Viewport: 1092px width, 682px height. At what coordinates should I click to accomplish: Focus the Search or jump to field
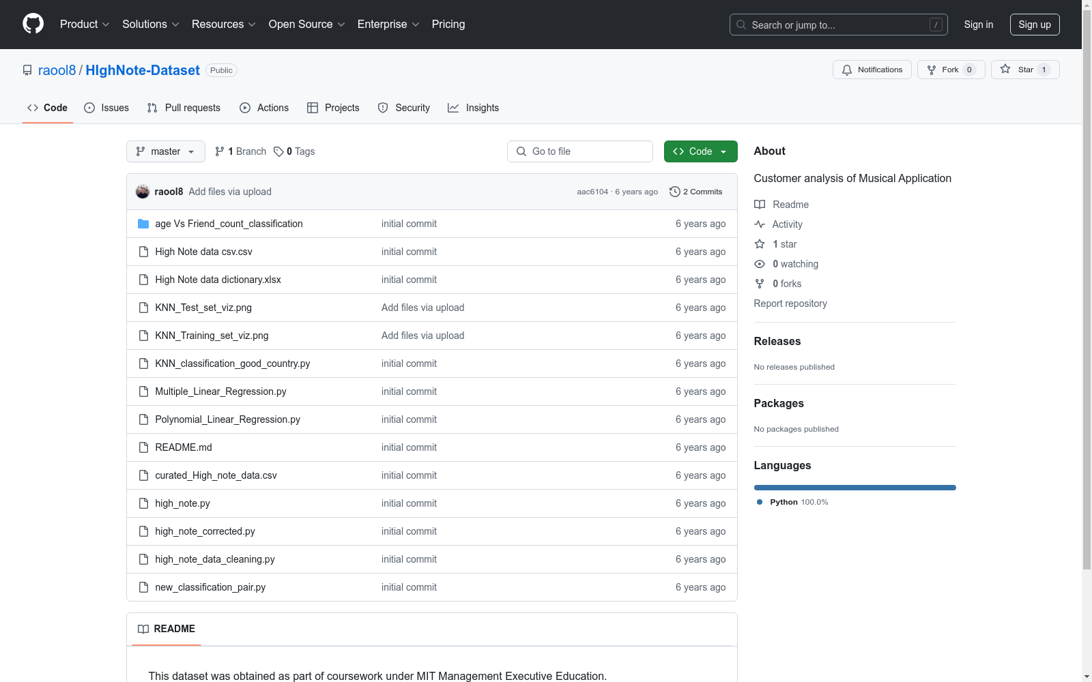839,25
